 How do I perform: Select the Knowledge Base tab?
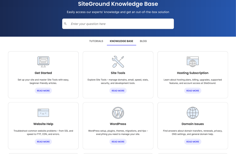(x=122, y=41)
